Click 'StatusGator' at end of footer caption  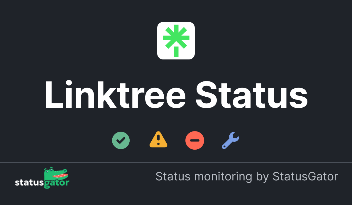(305, 177)
